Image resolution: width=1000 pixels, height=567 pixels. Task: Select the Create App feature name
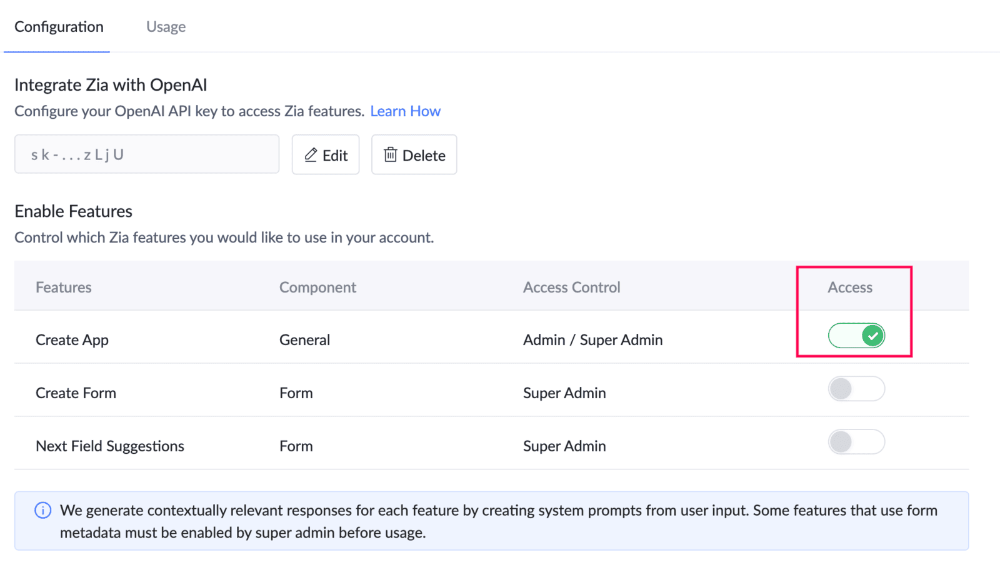(72, 340)
